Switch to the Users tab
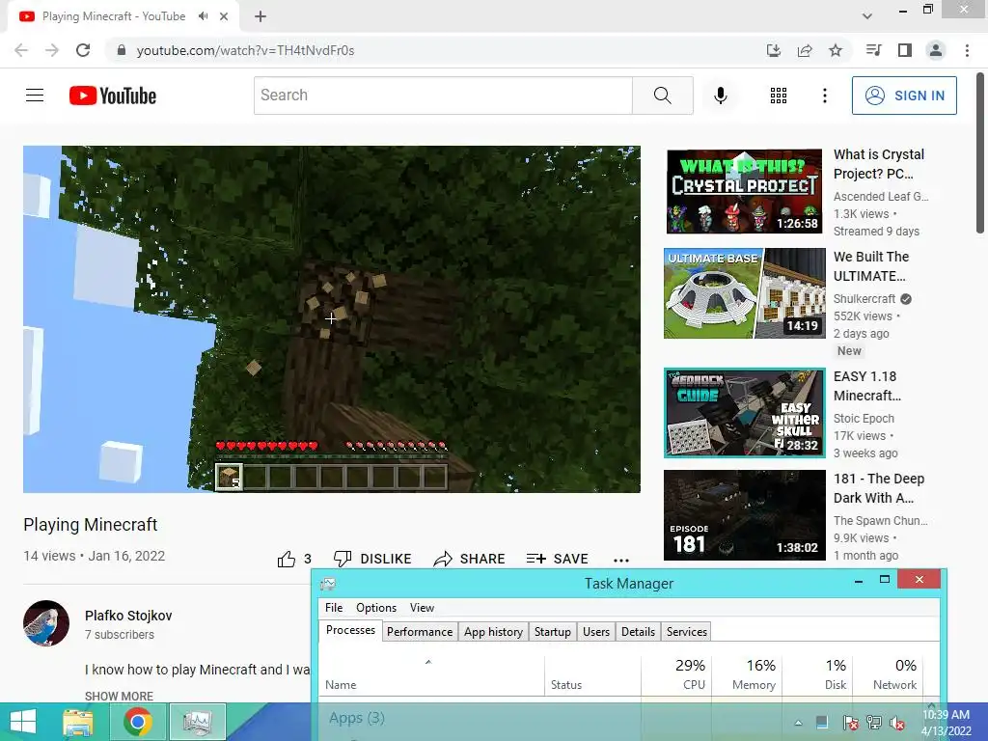Viewport: 988px width, 741px height. pos(596,632)
